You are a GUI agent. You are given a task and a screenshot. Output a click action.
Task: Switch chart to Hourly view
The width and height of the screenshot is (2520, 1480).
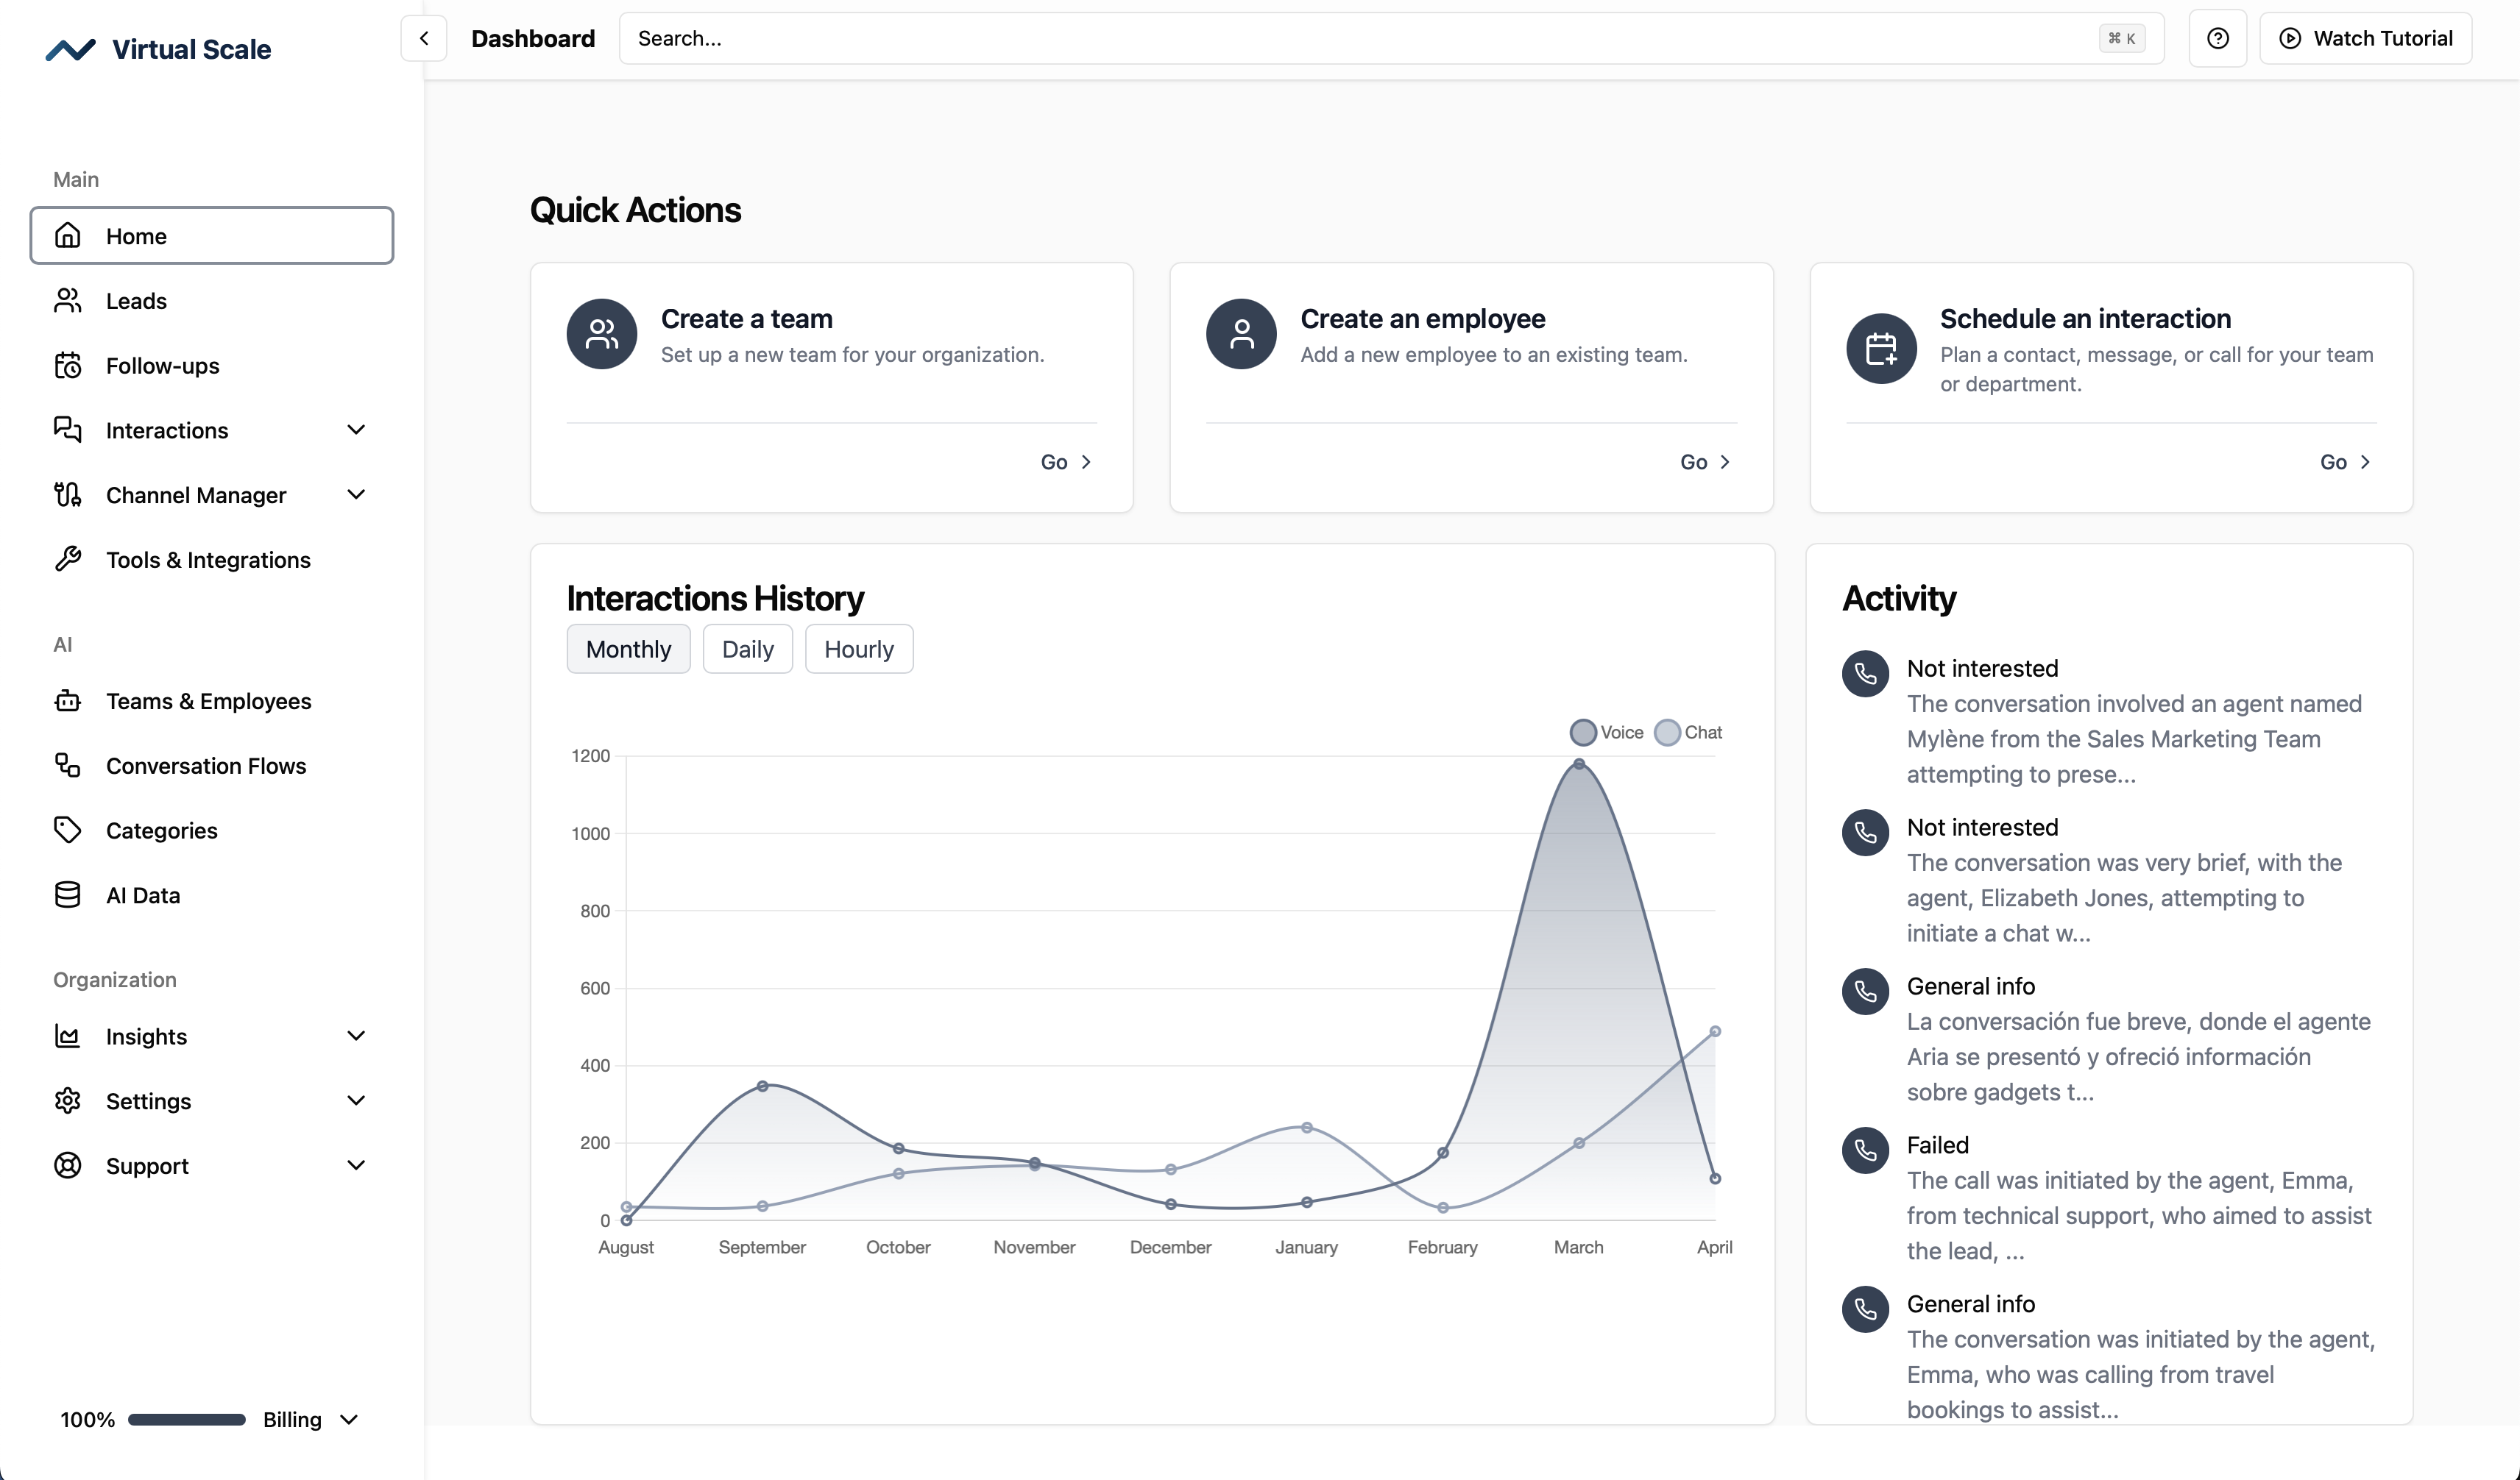pos(858,650)
